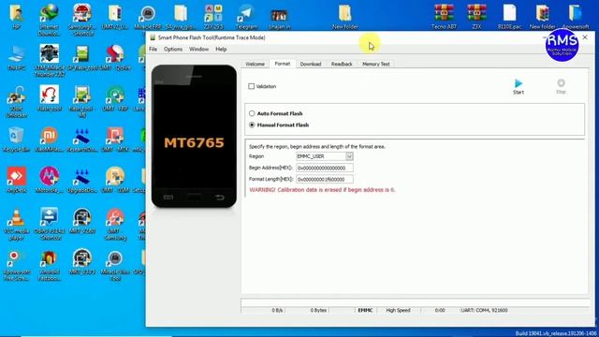Open the 8110E.pac file on desktop
This screenshot has width=599, height=337.
tap(509, 17)
